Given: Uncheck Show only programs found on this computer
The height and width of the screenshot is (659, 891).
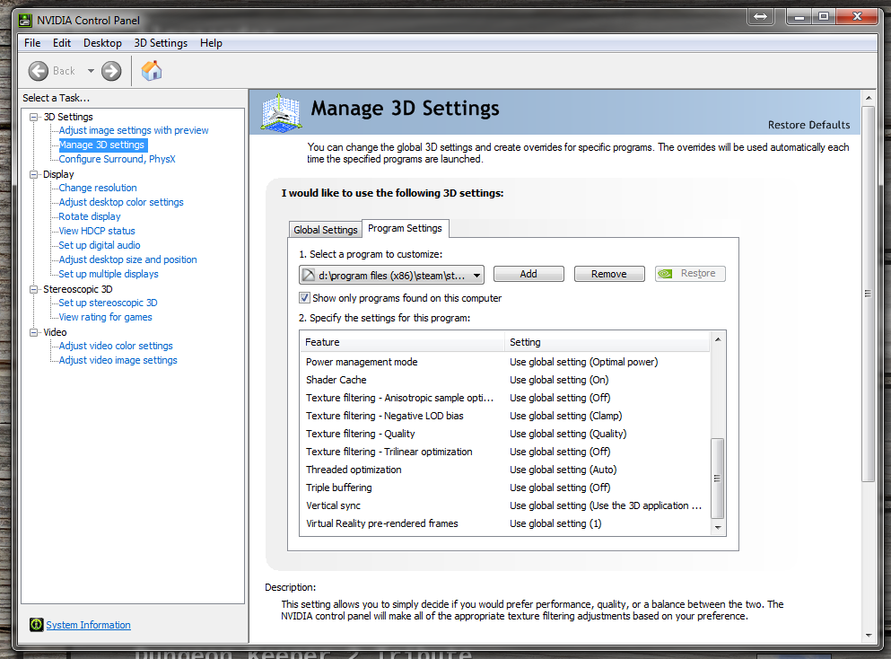Looking at the screenshot, I should click(305, 298).
